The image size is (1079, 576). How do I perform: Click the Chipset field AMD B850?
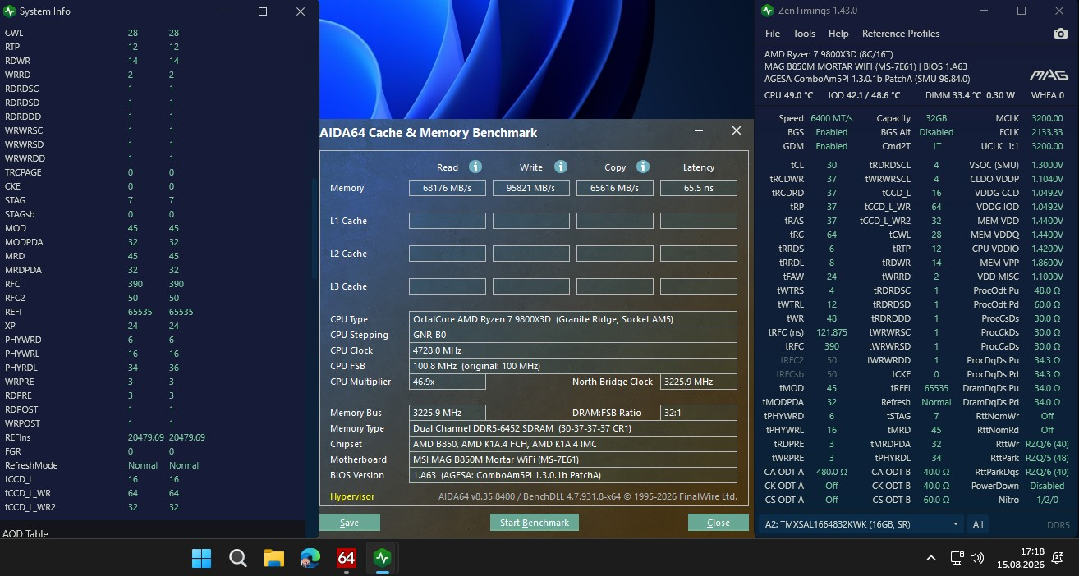(573, 444)
